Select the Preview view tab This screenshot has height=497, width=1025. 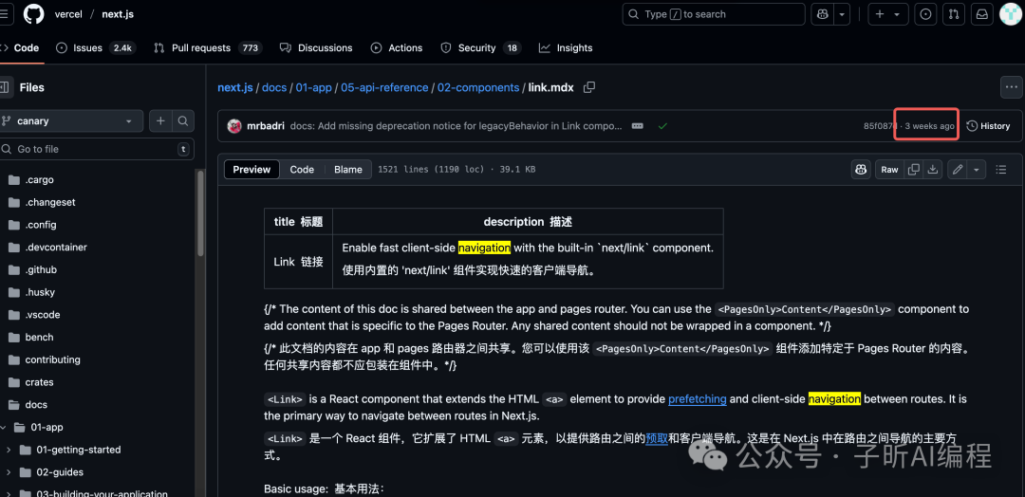tap(252, 169)
